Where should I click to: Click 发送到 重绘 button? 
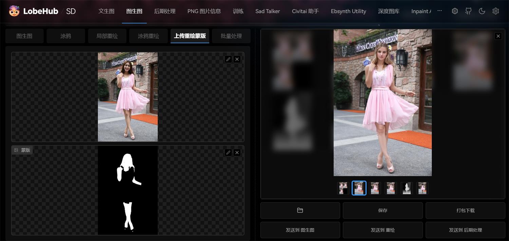click(383, 230)
